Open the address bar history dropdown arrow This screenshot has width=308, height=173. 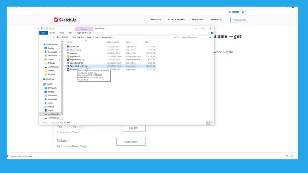[x=175, y=37]
